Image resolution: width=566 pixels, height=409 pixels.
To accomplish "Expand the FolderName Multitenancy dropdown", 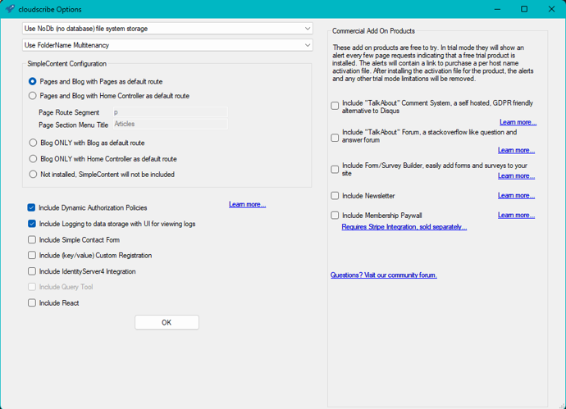I will pyautogui.click(x=167, y=45).
